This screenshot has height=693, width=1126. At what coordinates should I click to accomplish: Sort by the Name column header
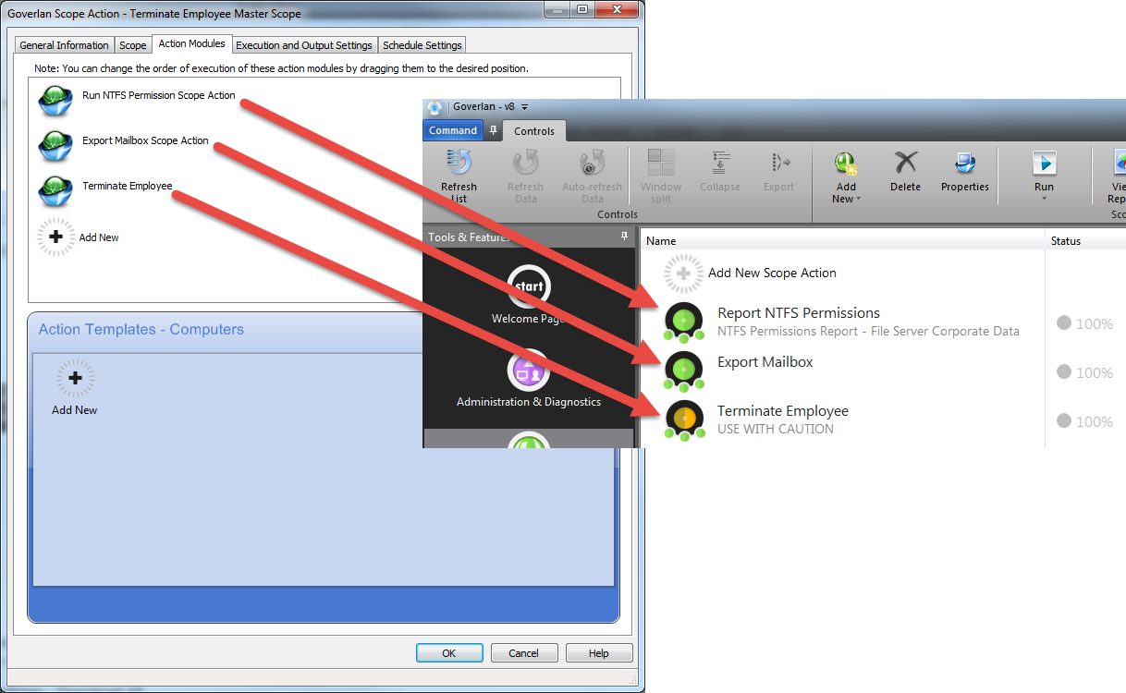click(x=842, y=241)
